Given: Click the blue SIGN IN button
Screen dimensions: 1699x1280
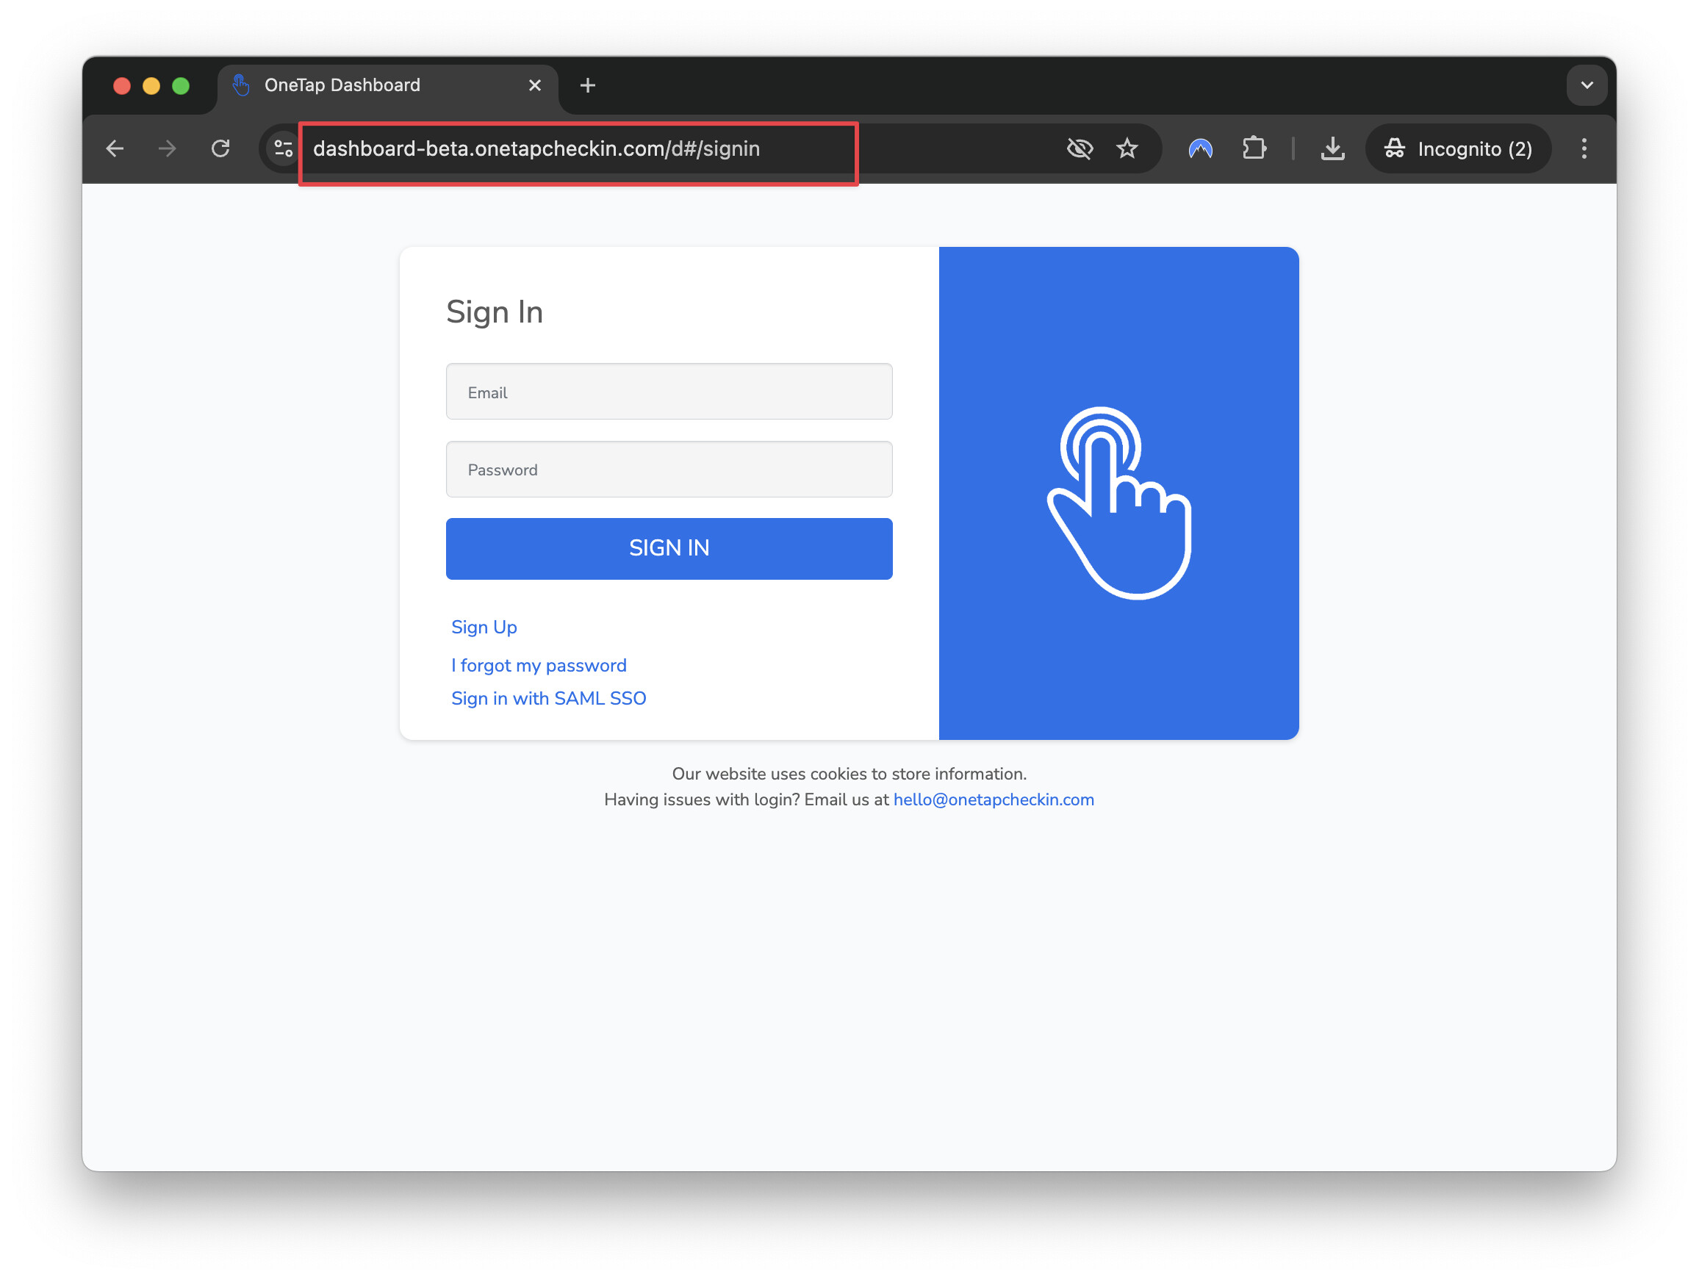Looking at the screenshot, I should tap(669, 548).
